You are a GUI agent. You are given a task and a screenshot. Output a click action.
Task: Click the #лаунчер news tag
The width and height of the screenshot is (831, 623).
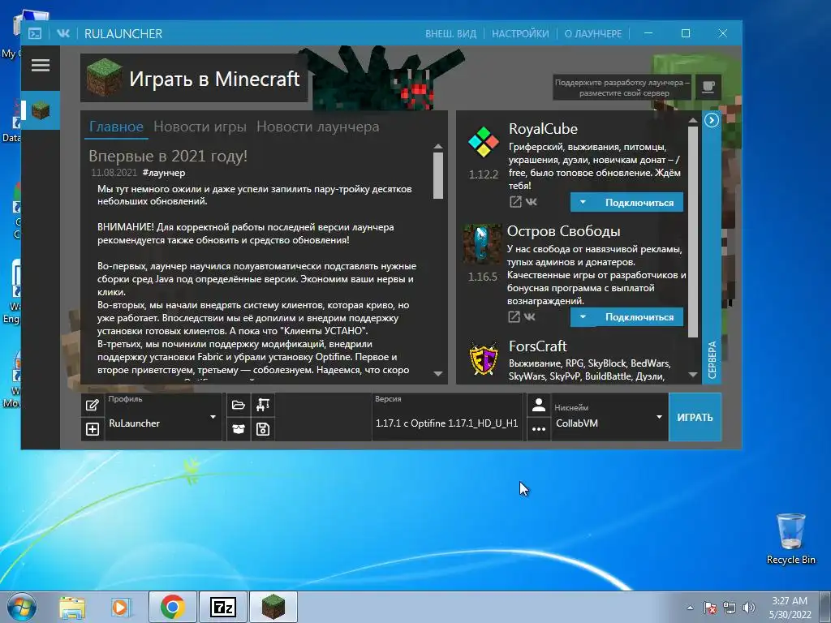[164, 173]
